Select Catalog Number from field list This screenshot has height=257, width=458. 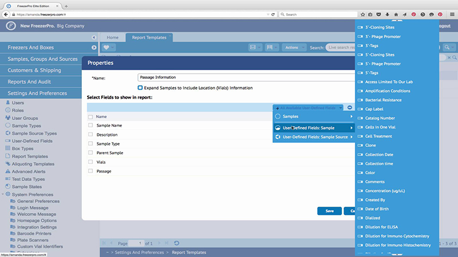point(380,118)
